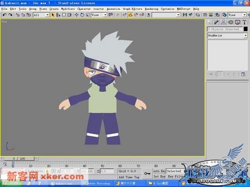Click the Redo arrow icon
This screenshot has height=187, width=250.
(x=10, y=15)
